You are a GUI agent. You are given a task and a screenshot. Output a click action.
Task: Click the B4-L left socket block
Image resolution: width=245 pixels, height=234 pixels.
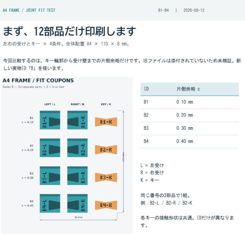[x=50, y=203]
